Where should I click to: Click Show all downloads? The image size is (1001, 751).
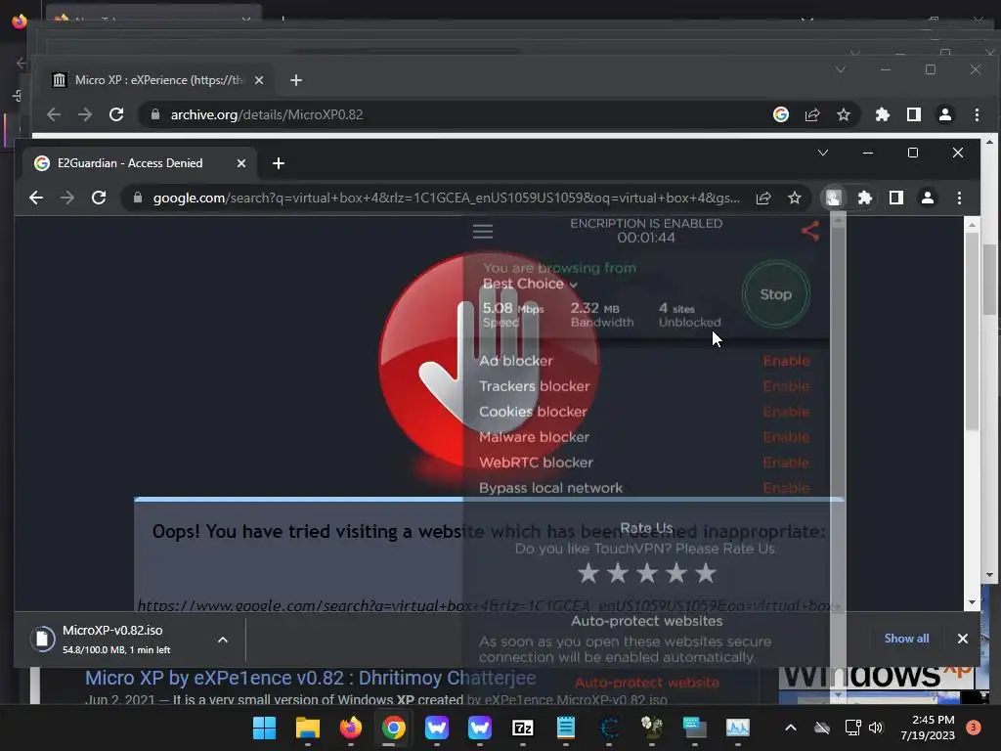pos(906,638)
